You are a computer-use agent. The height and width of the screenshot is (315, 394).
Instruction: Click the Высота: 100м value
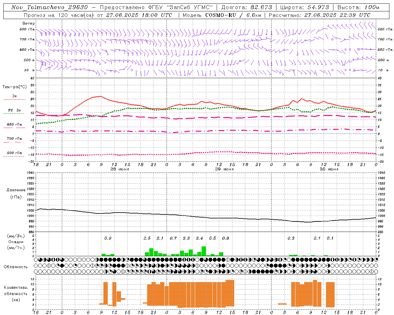(x=358, y=7)
